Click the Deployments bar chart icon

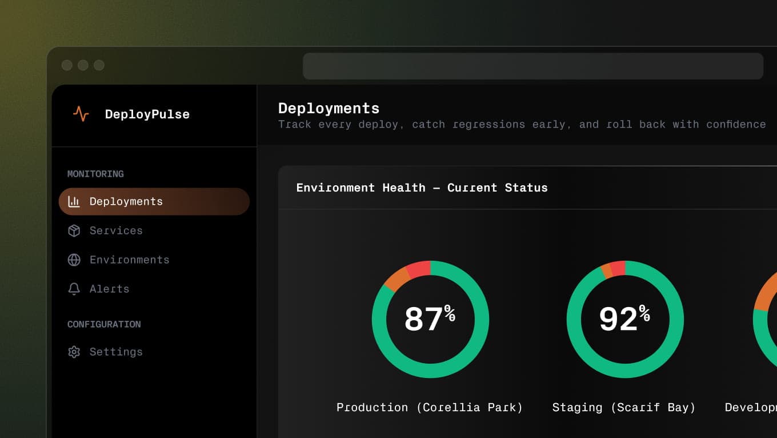pos(74,201)
